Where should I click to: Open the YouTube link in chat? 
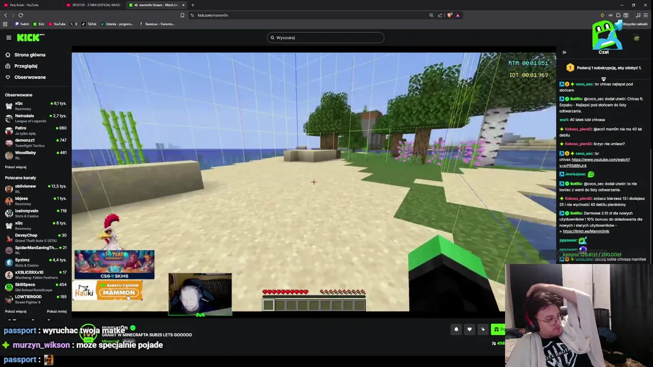594,163
